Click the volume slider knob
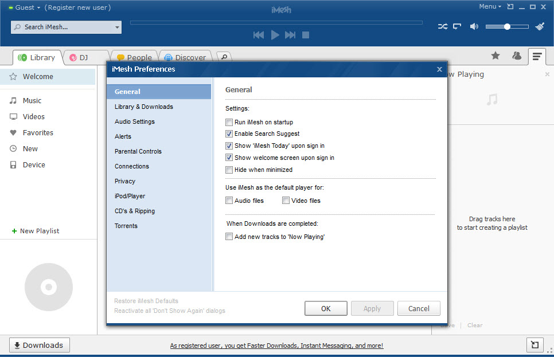Screen dimensions: 554x357 coord(507,26)
